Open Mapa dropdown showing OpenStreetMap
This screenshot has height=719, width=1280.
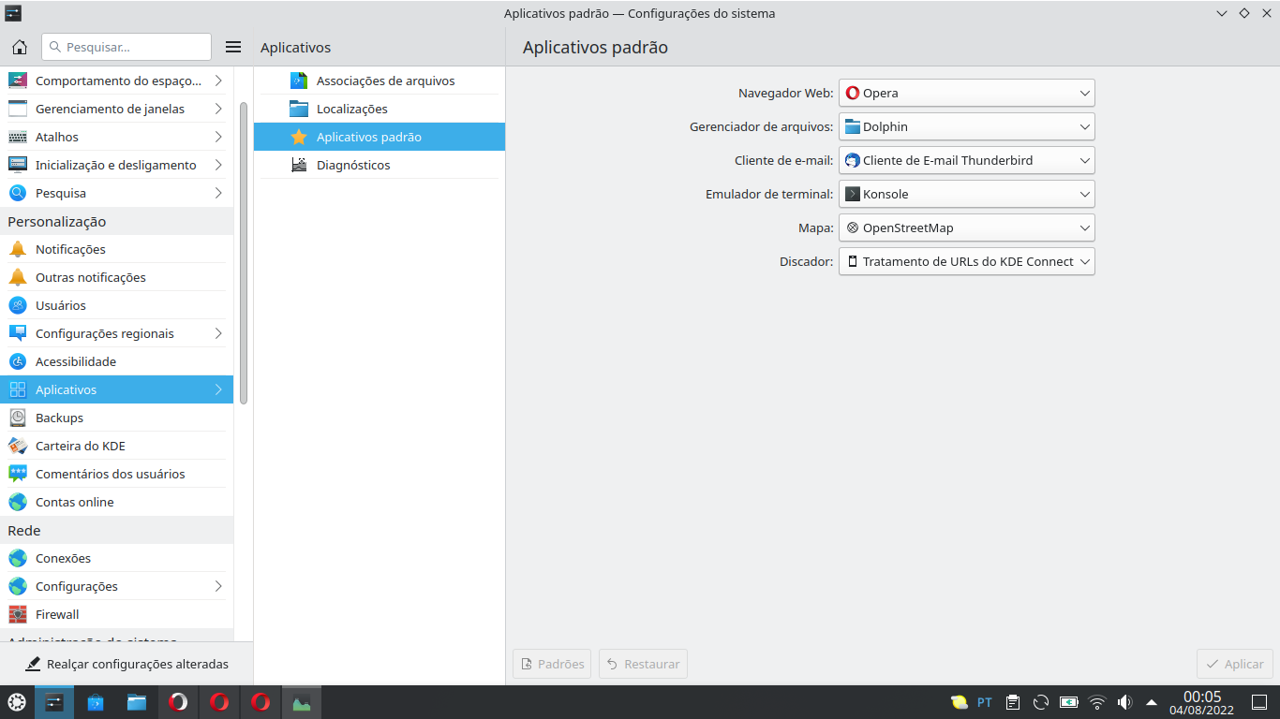click(x=967, y=227)
